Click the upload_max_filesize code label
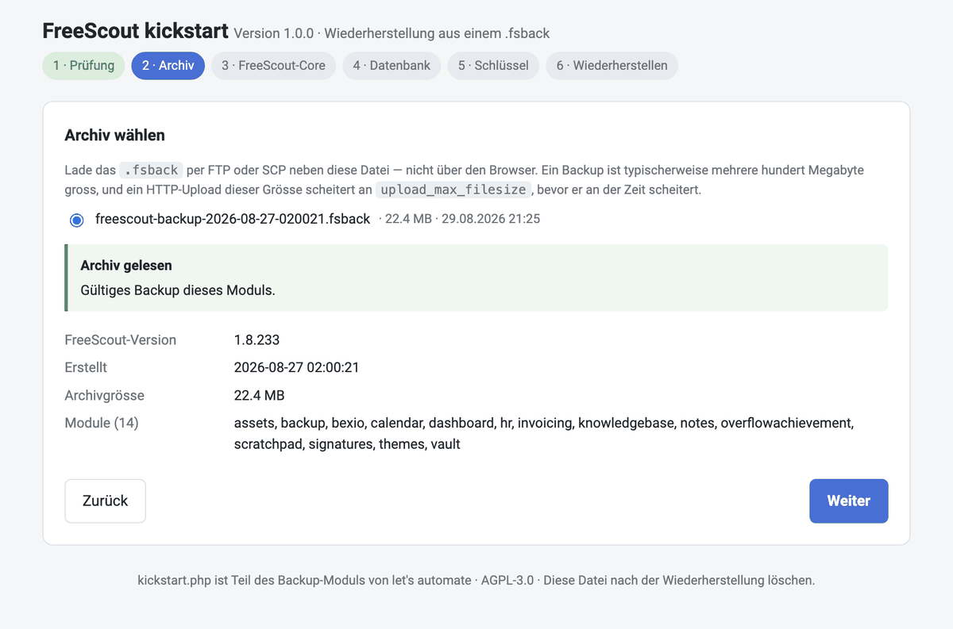 click(x=453, y=190)
